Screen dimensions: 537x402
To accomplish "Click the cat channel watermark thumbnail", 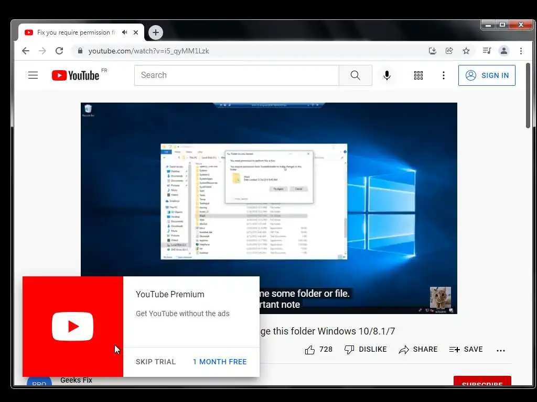I will coord(440,297).
